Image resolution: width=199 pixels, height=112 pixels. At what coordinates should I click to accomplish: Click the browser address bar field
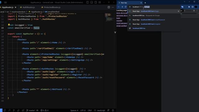(x=154, y=7)
